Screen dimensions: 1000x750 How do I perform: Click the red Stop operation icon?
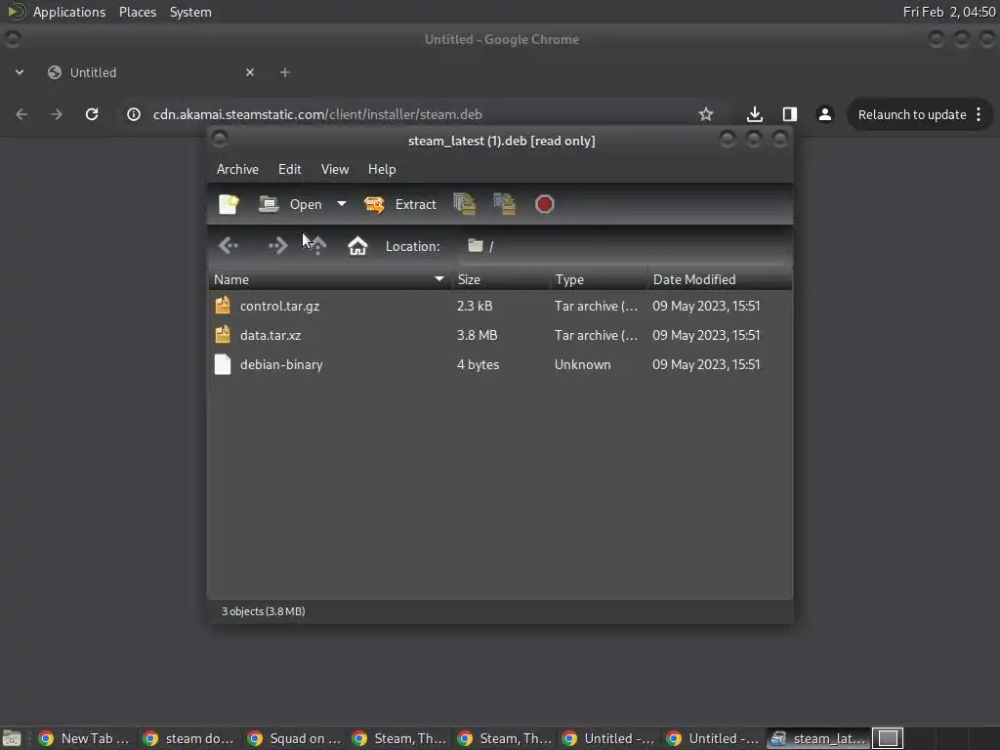tap(544, 204)
